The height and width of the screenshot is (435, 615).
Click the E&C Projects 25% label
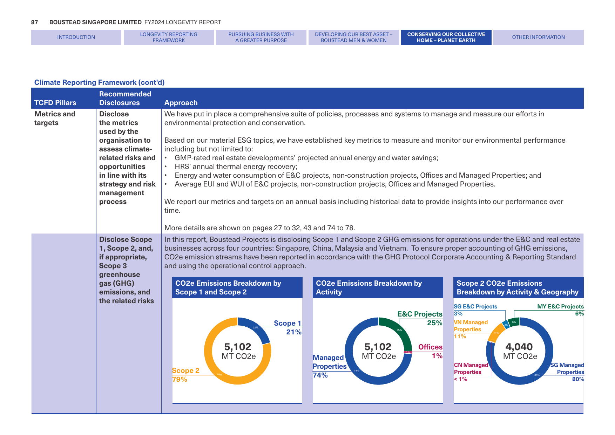pyautogui.click(x=420, y=318)
